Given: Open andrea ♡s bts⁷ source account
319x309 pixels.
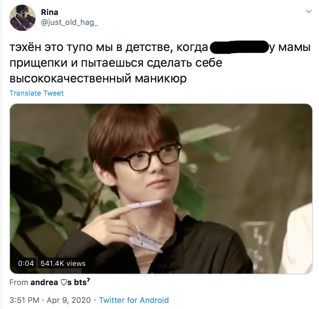Looking at the screenshot, I should pyautogui.click(x=60, y=282).
